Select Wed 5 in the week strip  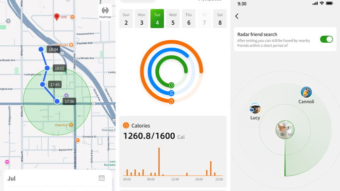click(173, 19)
